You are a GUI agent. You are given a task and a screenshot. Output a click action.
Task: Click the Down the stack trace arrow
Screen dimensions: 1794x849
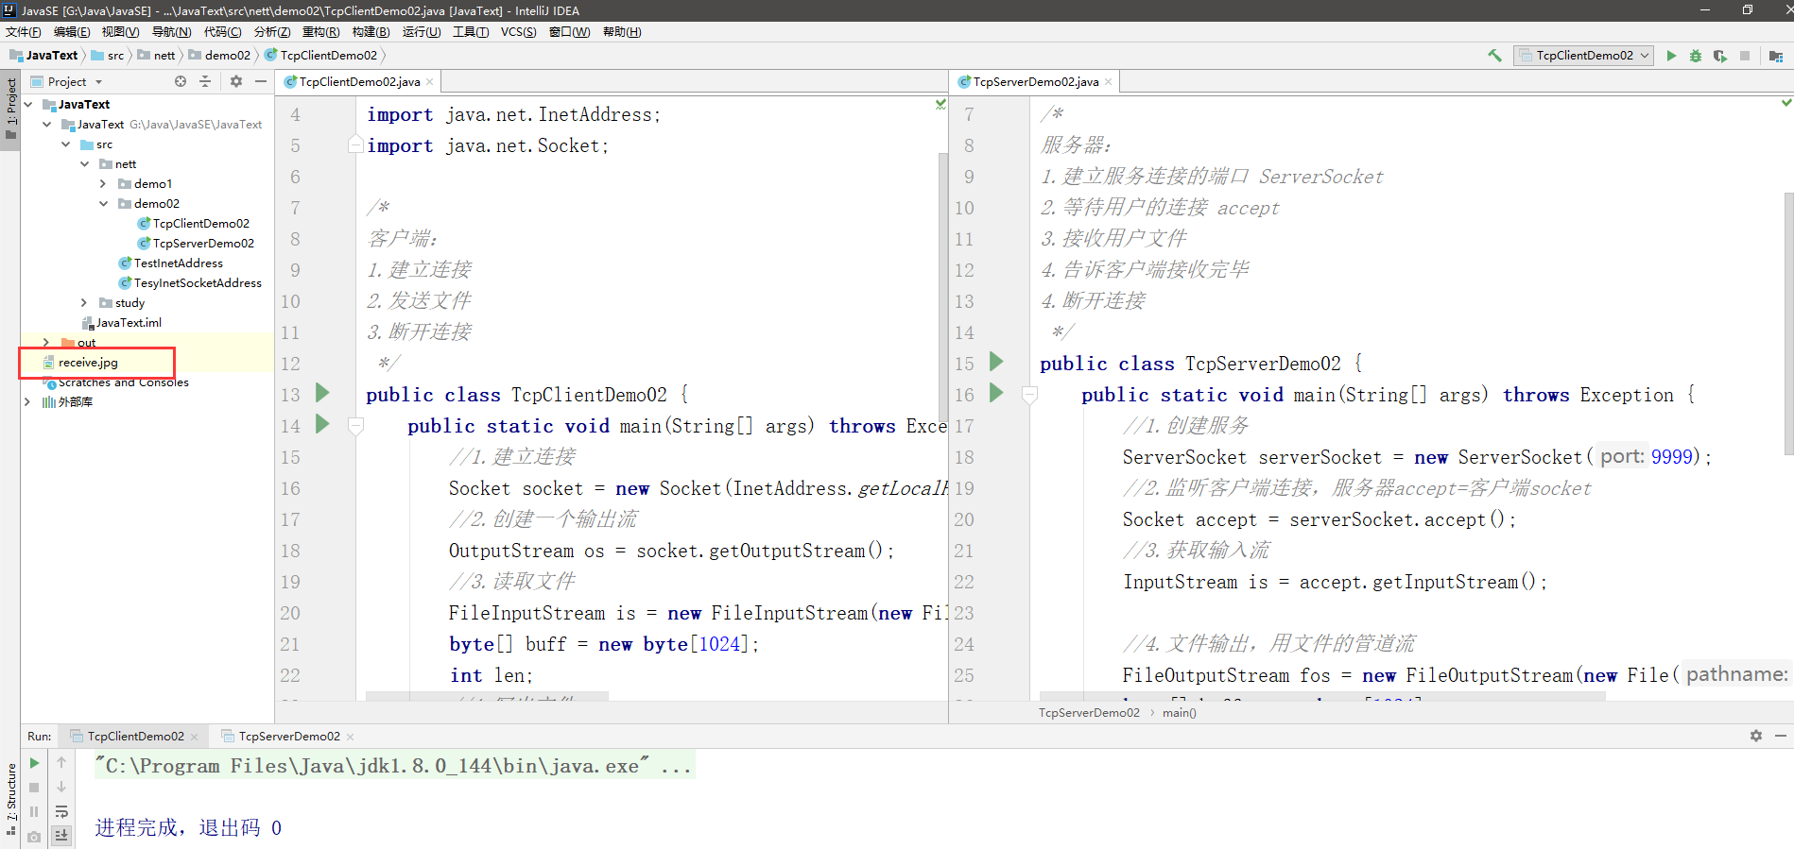61,788
